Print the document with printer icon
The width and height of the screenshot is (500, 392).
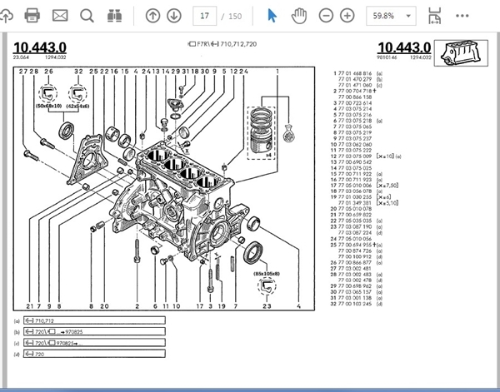[32, 15]
